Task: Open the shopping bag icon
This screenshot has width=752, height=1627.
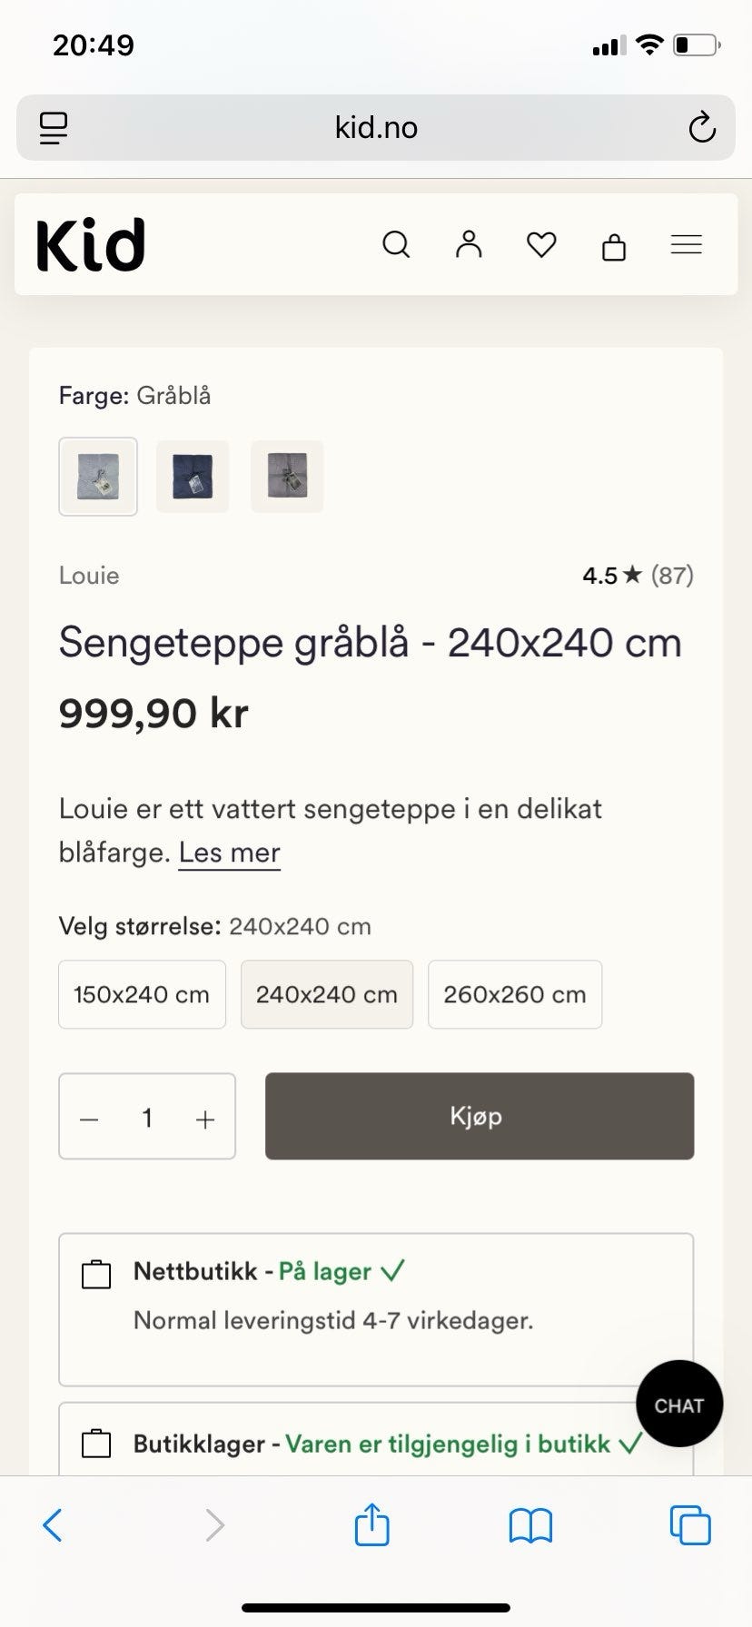Action: [614, 246]
